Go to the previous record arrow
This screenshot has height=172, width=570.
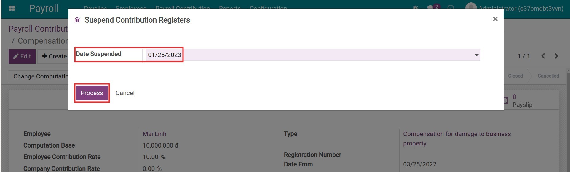click(x=543, y=56)
